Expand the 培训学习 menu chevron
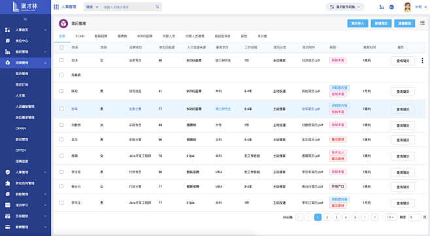430x236 pixels. click(45, 205)
